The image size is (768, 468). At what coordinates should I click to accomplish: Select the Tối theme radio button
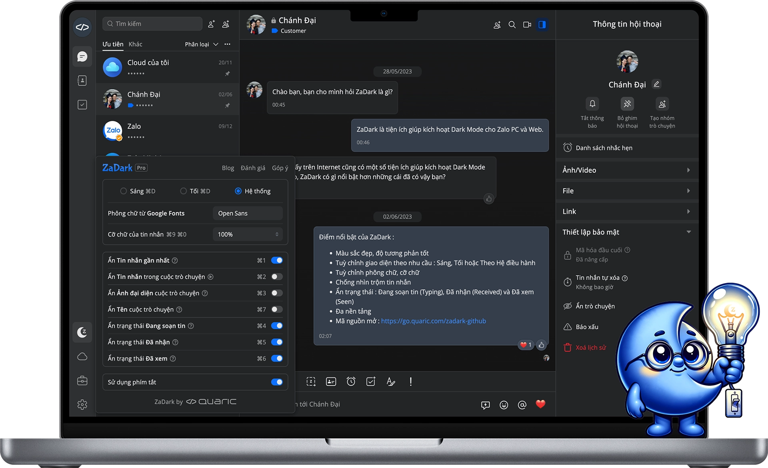[x=183, y=191]
